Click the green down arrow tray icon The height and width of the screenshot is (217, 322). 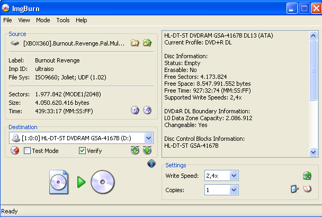[147, 151]
